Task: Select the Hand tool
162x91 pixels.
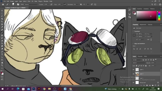Action: [2, 63]
